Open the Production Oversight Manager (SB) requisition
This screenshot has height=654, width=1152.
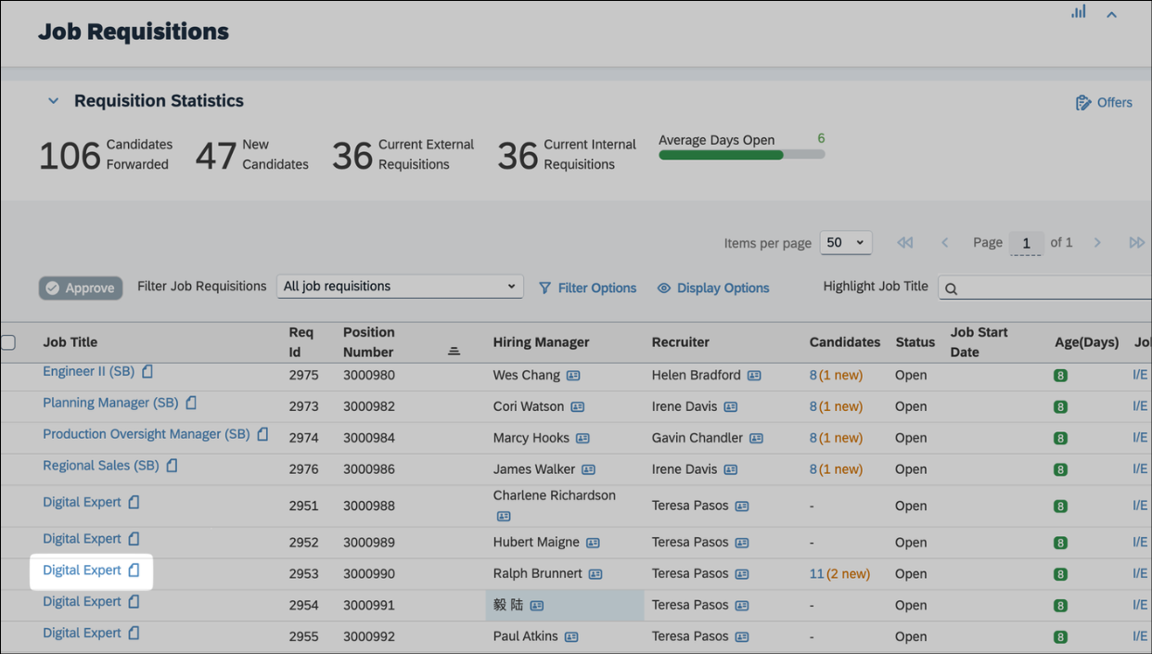coord(147,434)
